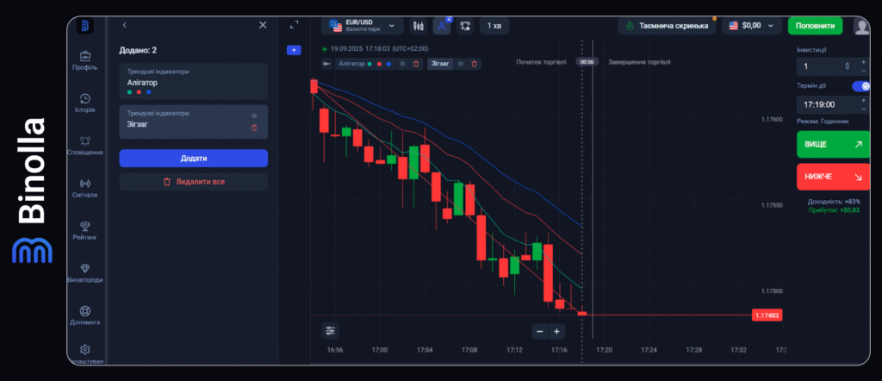882x381 pixels.
Task: Click the 00:56 countdown timer marker
Action: click(x=587, y=62)
